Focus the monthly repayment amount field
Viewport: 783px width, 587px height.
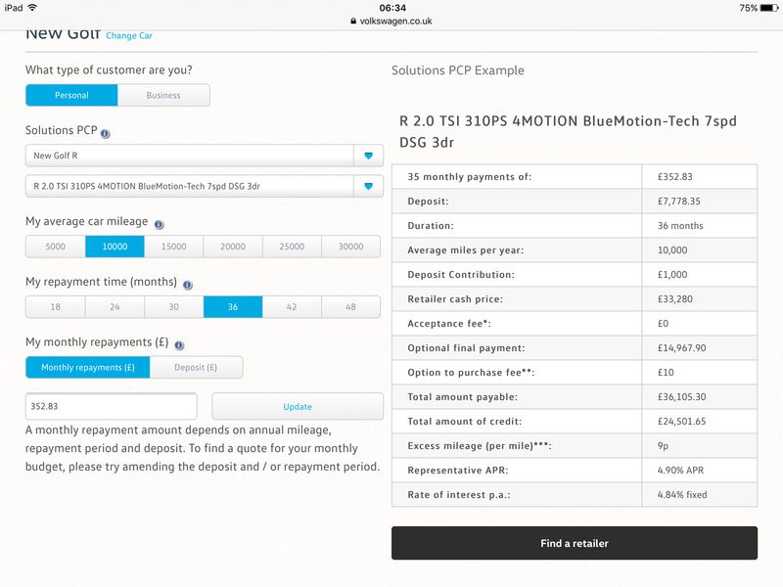pyautogui.click(x=112, y=407)
